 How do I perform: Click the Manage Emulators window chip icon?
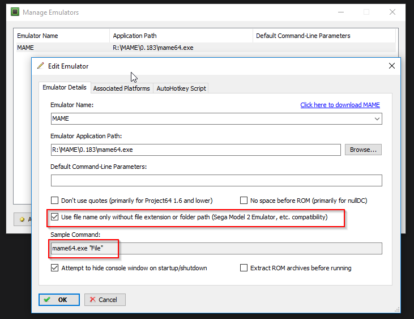coord(15,12)
